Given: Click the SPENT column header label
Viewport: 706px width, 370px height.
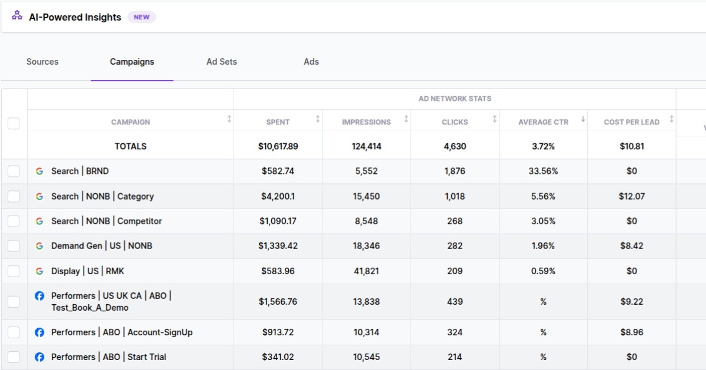Looking at the screenshot, I should (x=278, y=122).
